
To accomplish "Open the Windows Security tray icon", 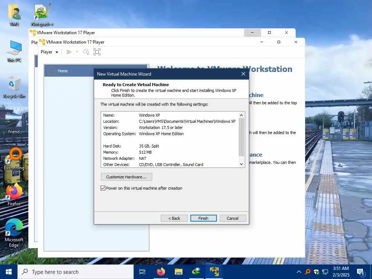I will pos(316,272).
